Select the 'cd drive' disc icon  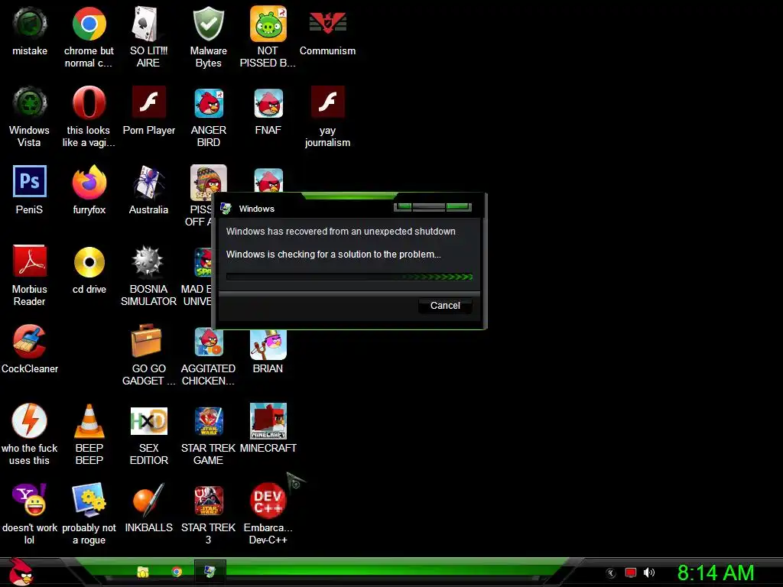tap(89, 262)
